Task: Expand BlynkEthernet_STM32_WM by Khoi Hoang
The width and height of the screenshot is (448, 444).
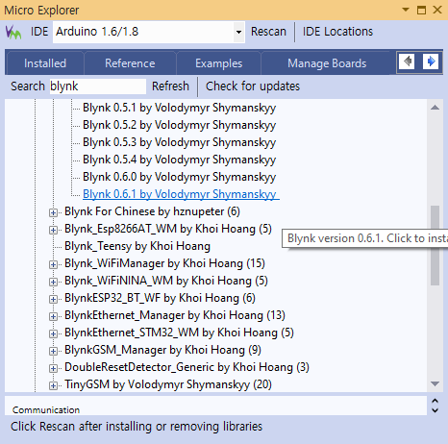Action: tap(53, 333)
